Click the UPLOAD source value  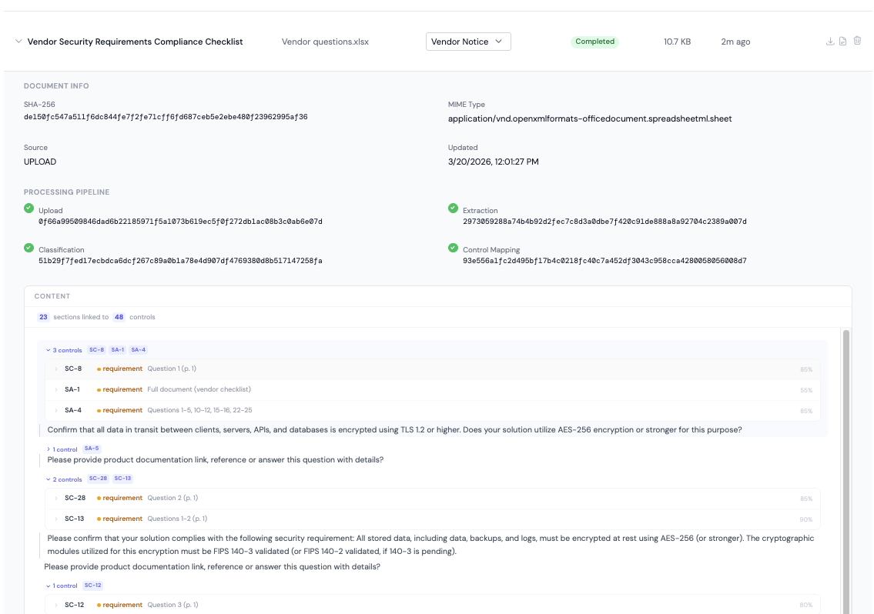click(40, 162)
